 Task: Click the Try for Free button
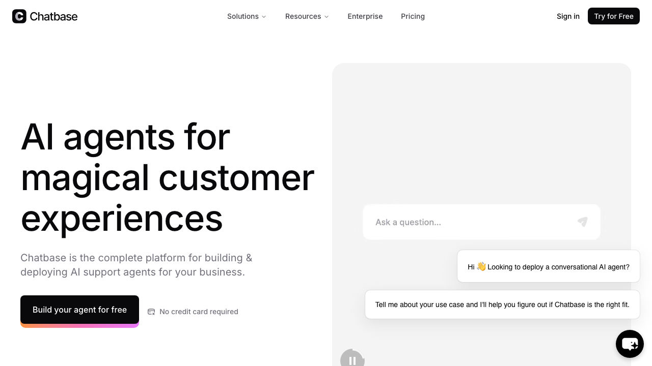tap(613, 16)
